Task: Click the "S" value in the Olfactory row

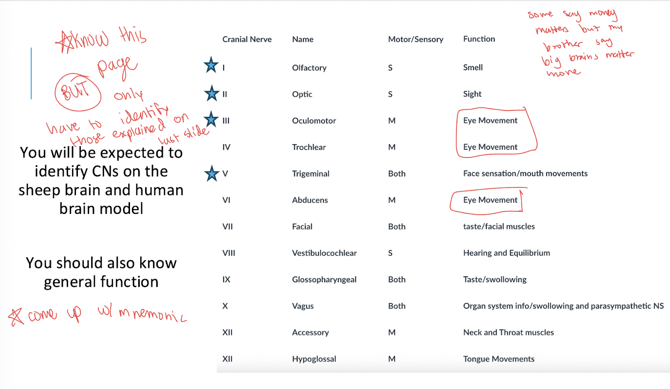Action: (391, 68)
